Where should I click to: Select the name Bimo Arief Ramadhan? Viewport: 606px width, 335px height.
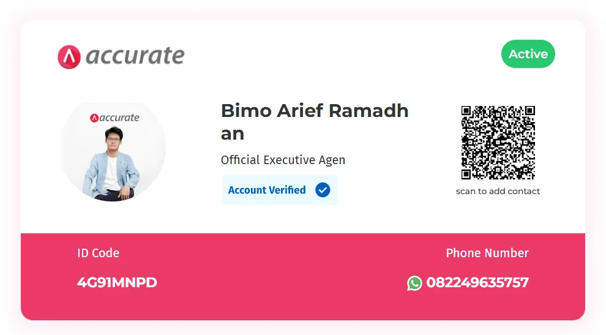315,122
